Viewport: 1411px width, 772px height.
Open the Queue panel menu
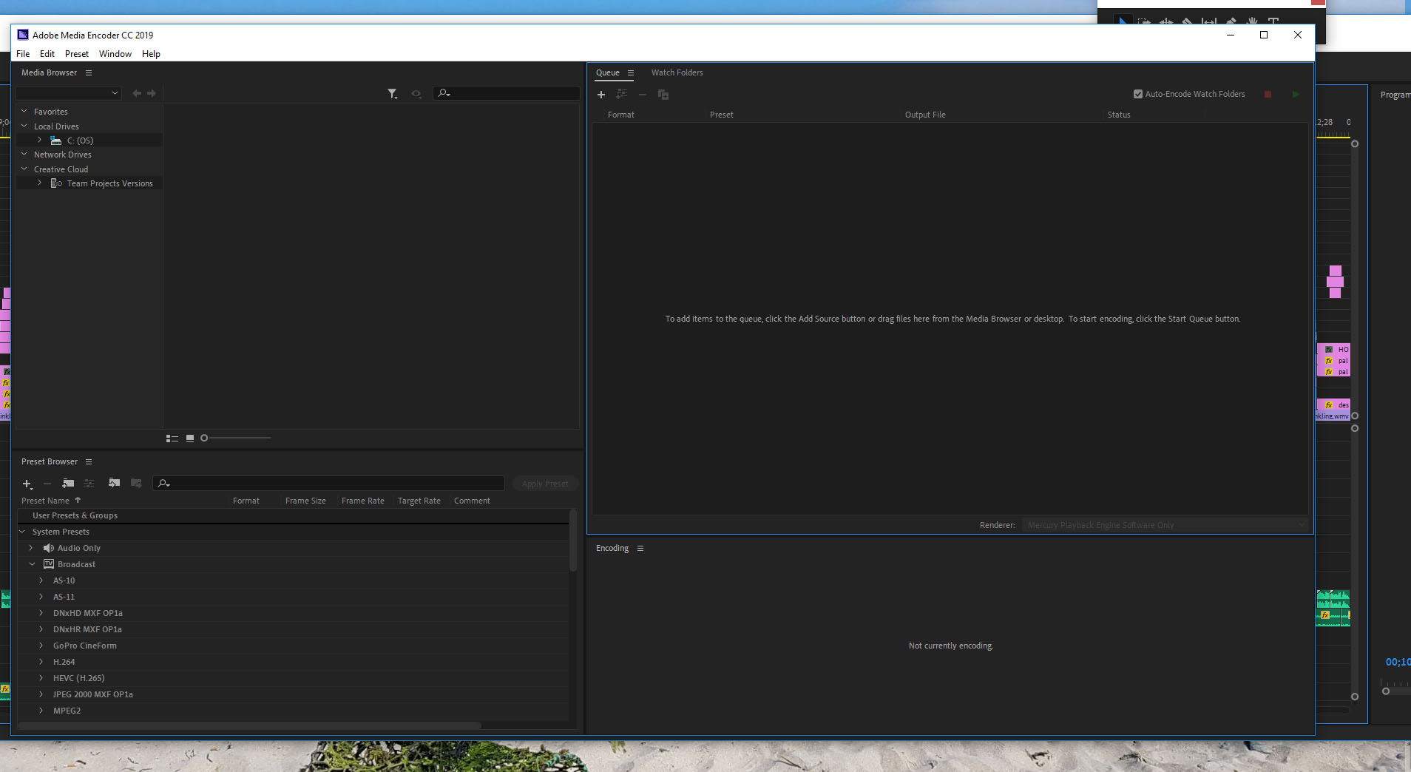631,72
